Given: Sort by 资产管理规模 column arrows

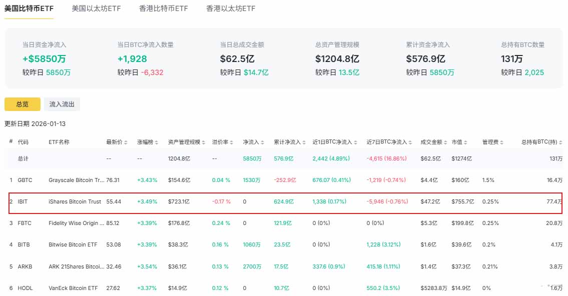Looking at the screenshot, I should [x=204, y=142].
